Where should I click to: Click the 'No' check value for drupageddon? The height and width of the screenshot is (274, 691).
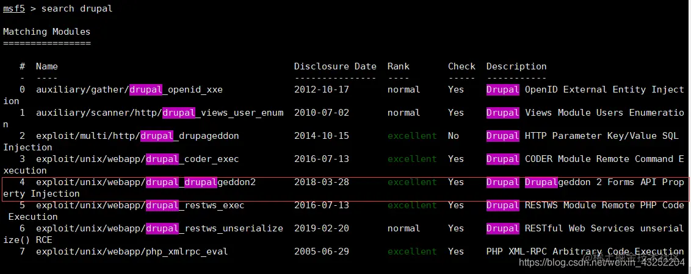pyautogui.click(x=454, y=136)
